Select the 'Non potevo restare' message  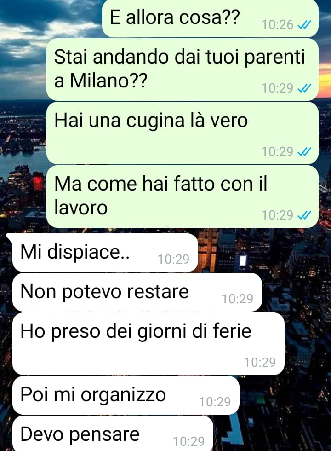coord(137,292)
